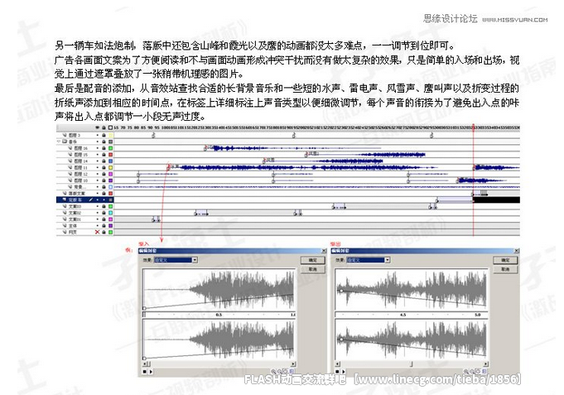Click the eye icon in timeline header
This screenshot has height=395, width=564.
[97, 128]
